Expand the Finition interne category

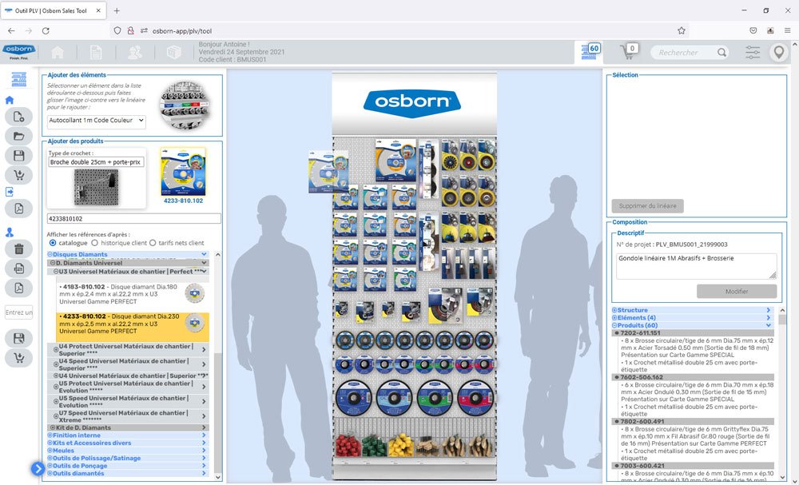128,435
